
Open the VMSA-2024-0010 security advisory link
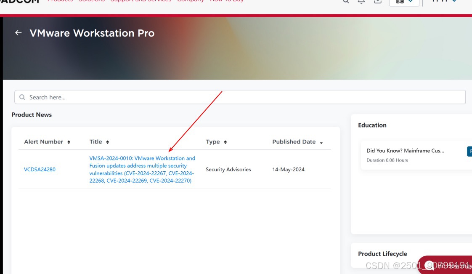click(x=142, y=170)
